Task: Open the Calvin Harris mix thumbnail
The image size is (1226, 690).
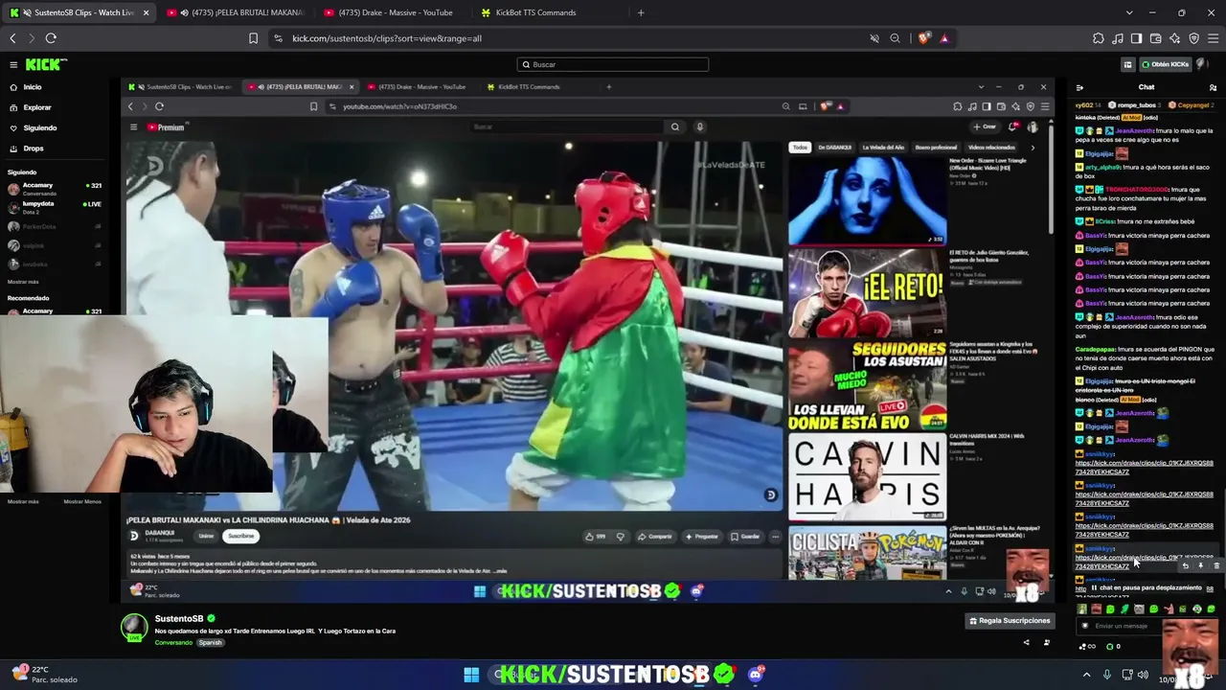Action: tap(867, 476)
